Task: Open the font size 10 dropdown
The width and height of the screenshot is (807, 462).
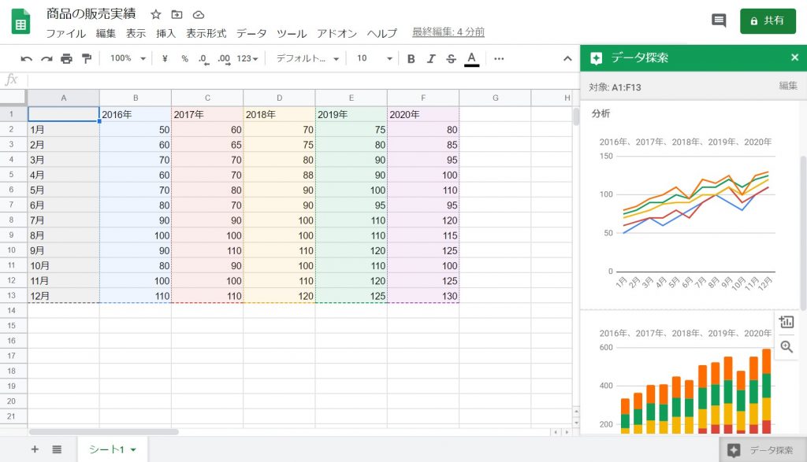Action: point(374,58)
